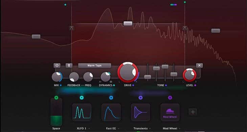
Task: Open the Mod Wheel source thumbnail
Action: click(170, 112)
